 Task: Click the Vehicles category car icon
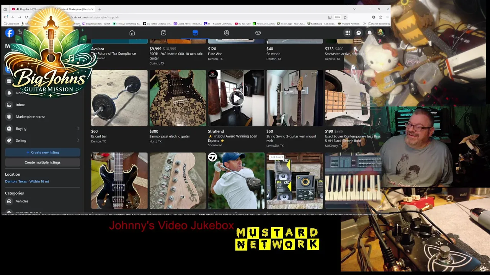(x=9, y=201)
